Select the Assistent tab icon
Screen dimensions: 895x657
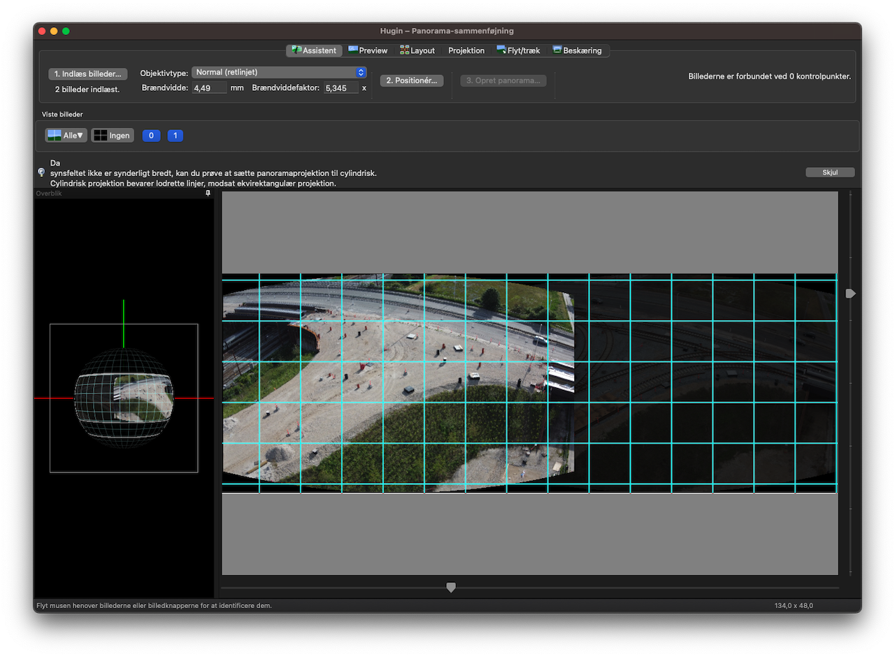pyautogui.click(x=298, y=50)
